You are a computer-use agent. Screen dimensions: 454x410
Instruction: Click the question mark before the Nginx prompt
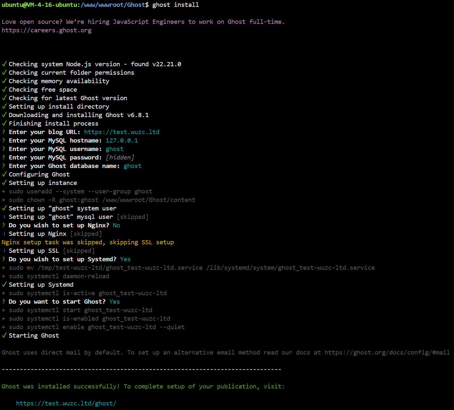(x=4, y=225)
